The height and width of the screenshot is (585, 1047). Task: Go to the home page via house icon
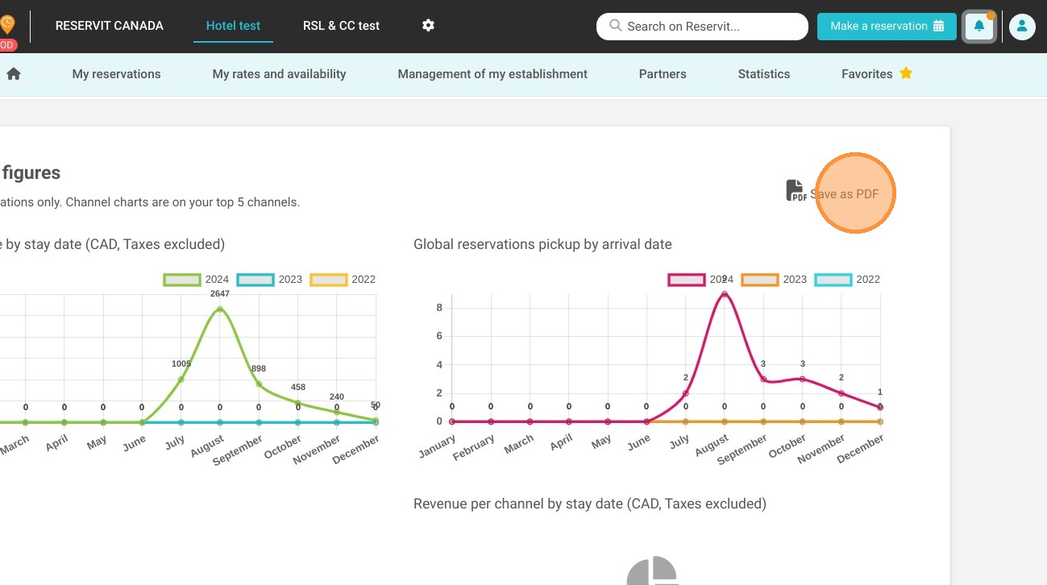point(13,74)
